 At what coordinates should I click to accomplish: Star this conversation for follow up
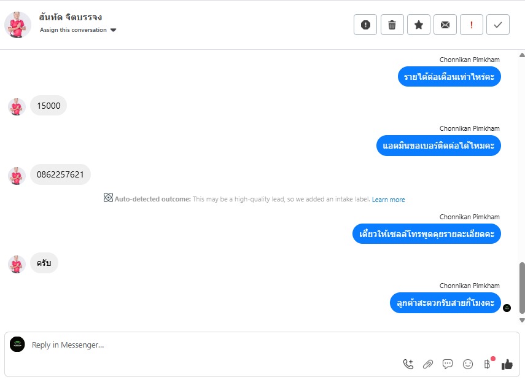pos(419,25)
